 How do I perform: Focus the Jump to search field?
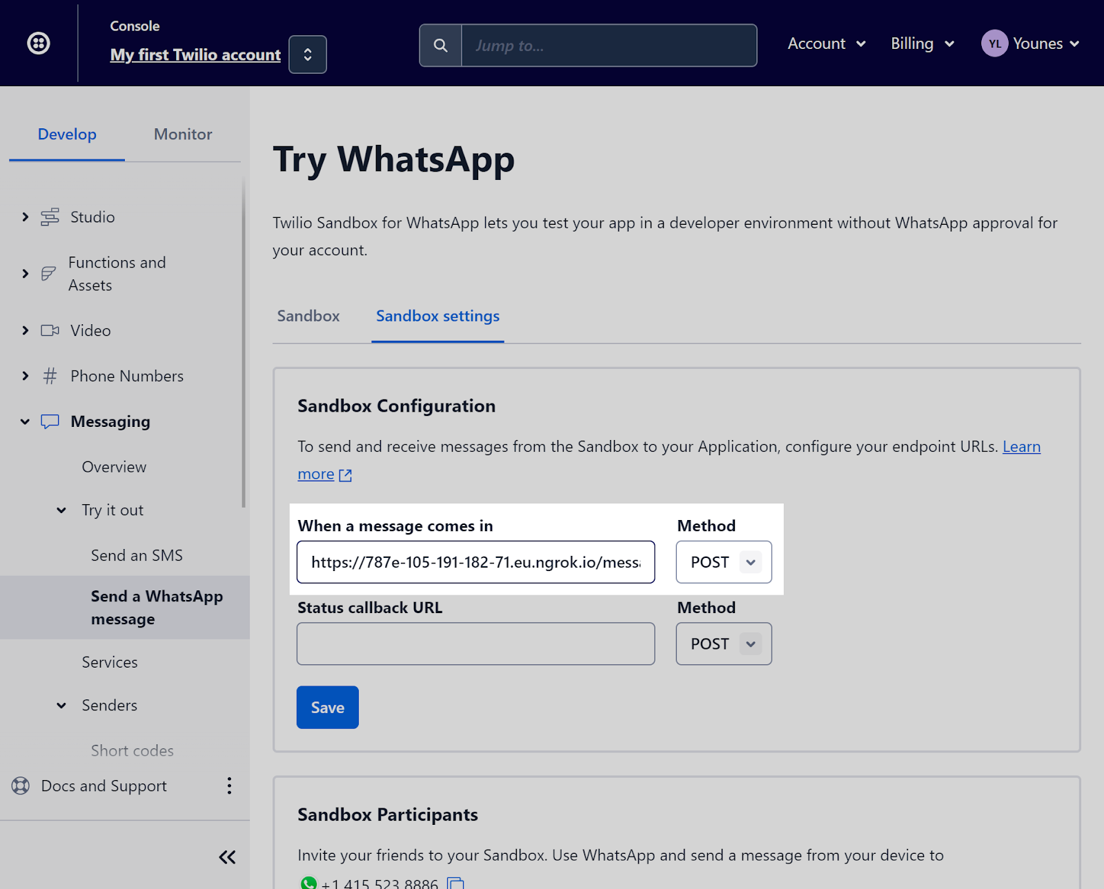[x=609, y=46]
